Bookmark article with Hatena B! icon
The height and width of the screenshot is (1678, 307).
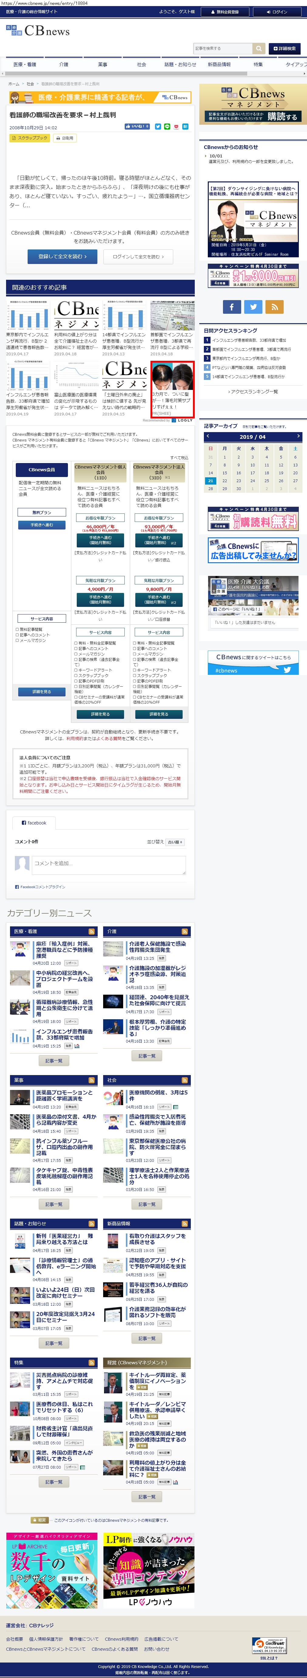[x=186, y=126]
